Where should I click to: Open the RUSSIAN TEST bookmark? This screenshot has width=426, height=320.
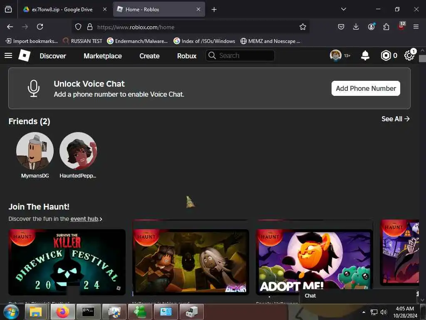(x=82, y=41)
